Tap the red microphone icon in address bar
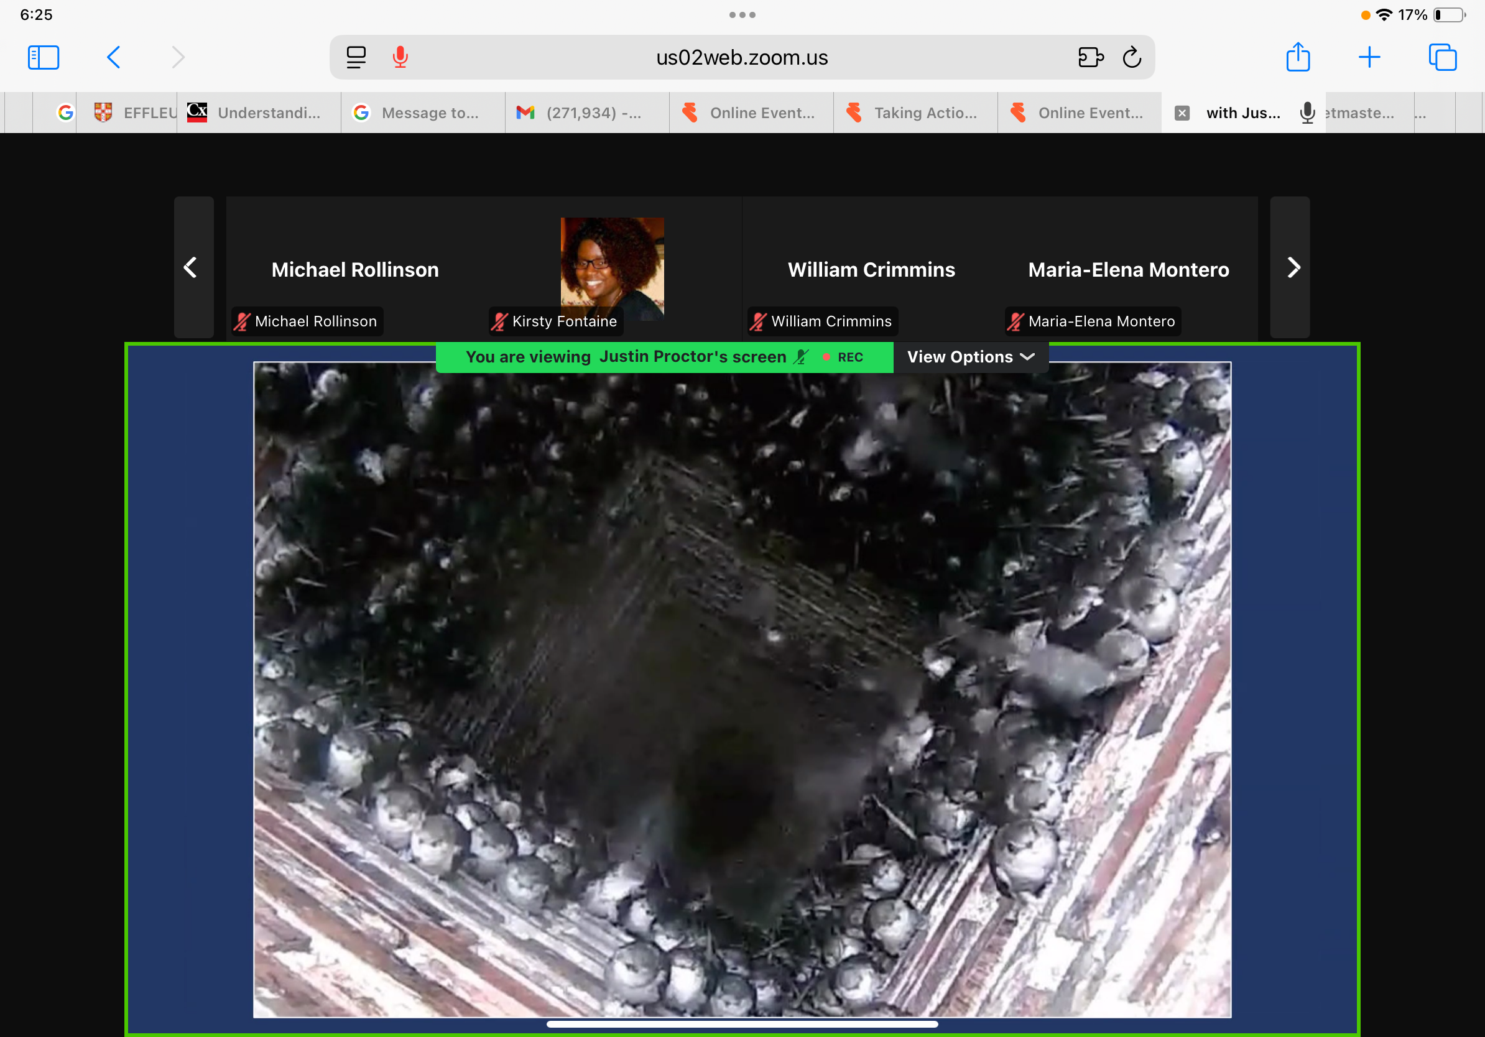This screenshot has height=1037, width=1485. tap(400, 58)
